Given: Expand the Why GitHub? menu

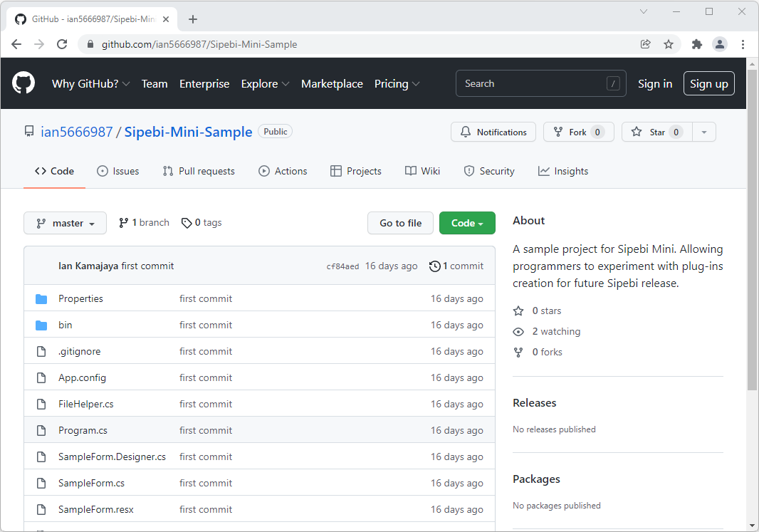Looking at the screenshot, I should pos(90,83).
